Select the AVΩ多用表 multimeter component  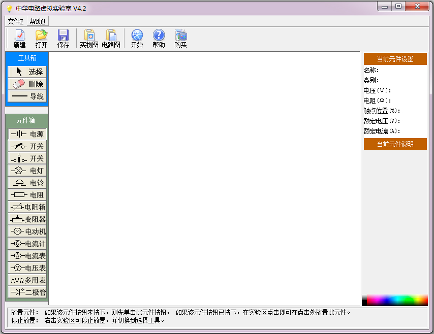coord(27,280)
